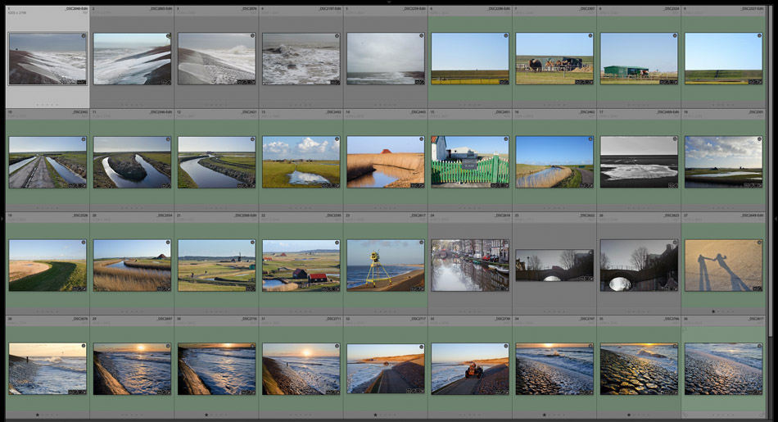Click Quick Collection circle on yellow survey tower photo

(421, 243)
